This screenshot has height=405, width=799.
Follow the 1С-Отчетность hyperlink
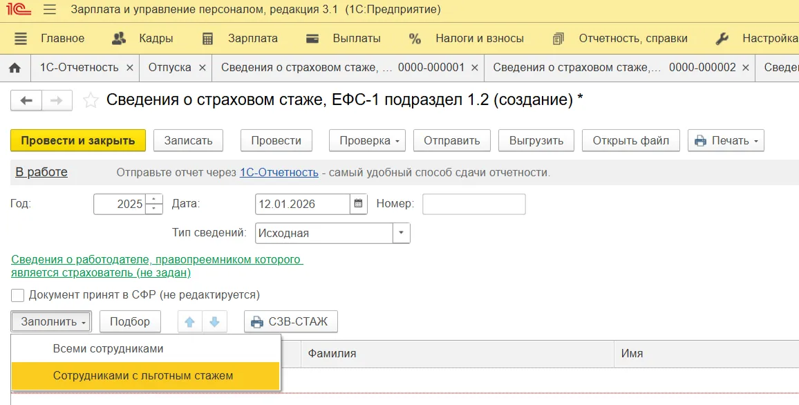click(279, 173)
